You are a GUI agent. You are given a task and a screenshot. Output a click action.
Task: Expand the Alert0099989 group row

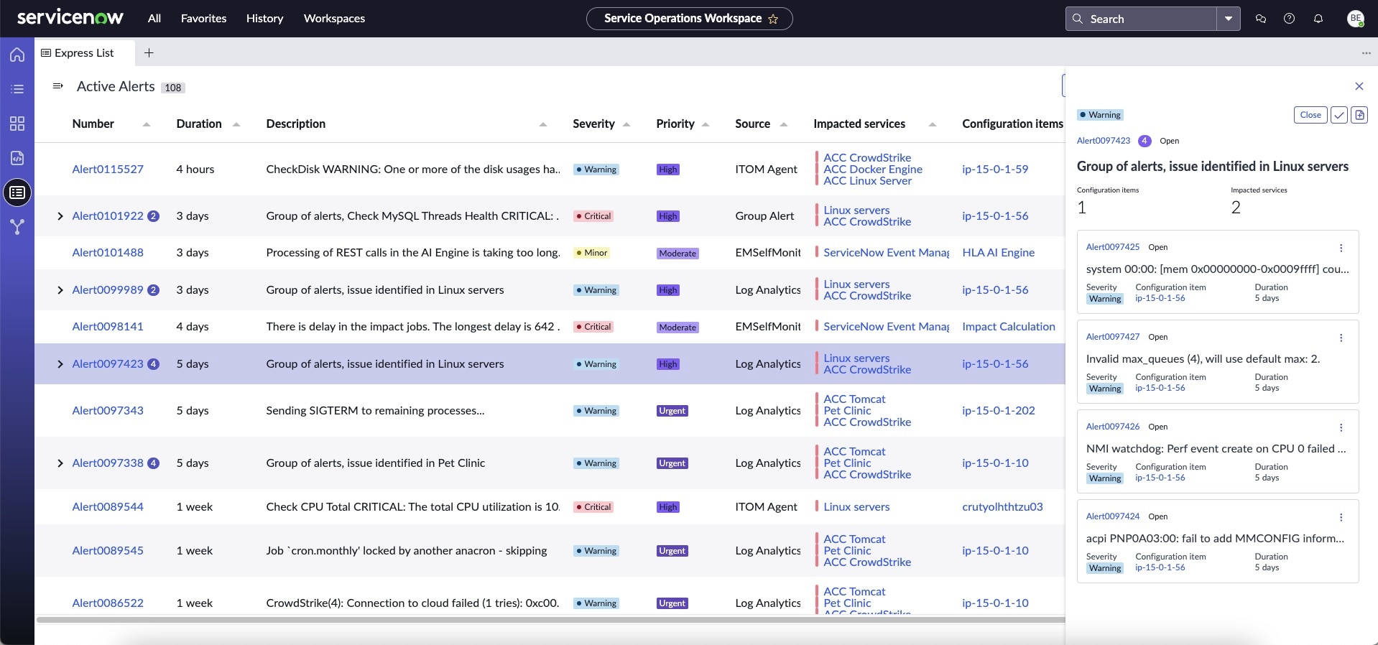pos(60,290)
